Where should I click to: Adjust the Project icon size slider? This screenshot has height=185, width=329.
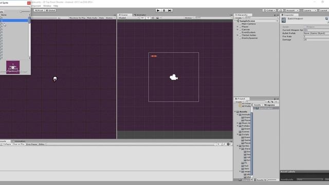tap(272, 180)
